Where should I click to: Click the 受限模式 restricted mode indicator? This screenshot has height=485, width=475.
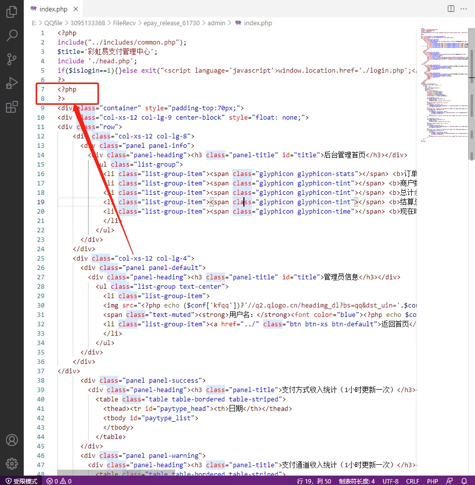point(21,481)
